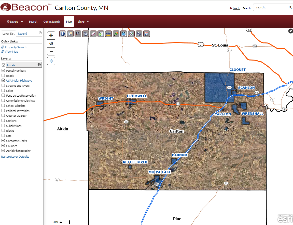Click Restore Layer Defaults link
The image size is (293, 225).
(x=15, y=157)
